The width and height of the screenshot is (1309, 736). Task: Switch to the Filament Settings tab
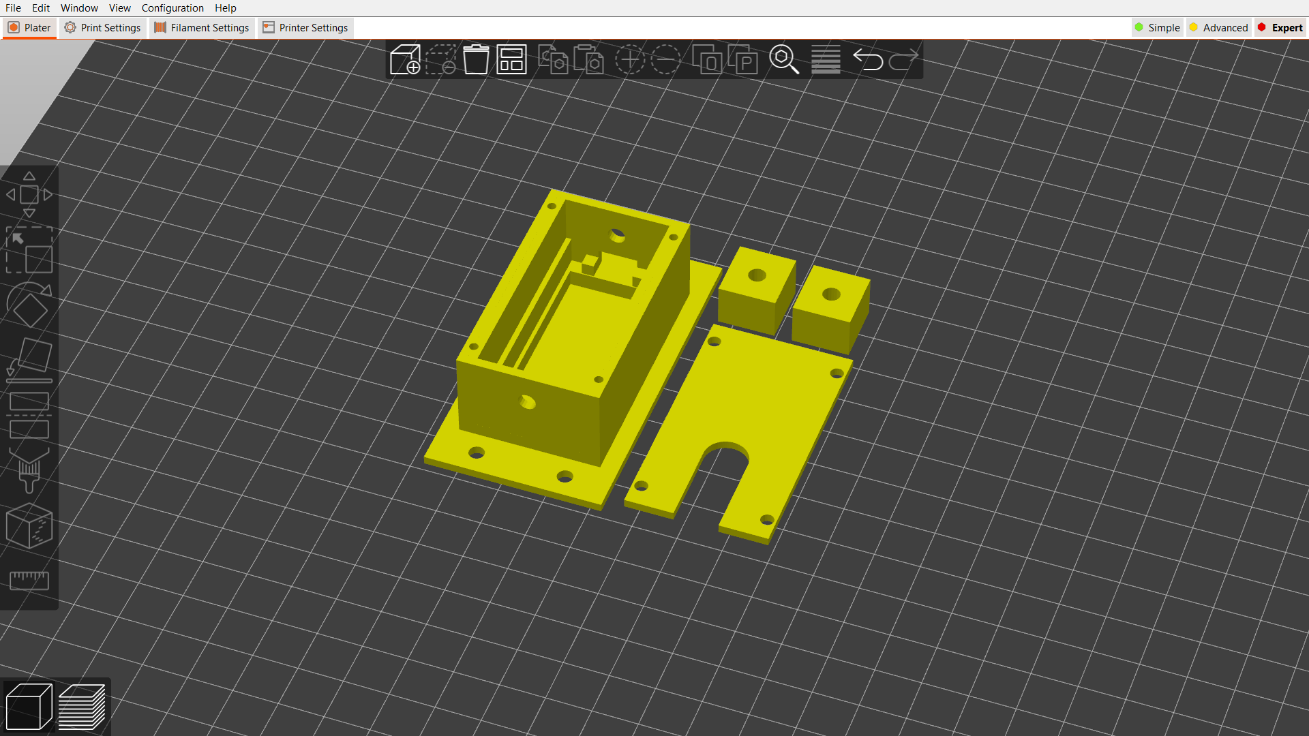click(x=201, y=27)
